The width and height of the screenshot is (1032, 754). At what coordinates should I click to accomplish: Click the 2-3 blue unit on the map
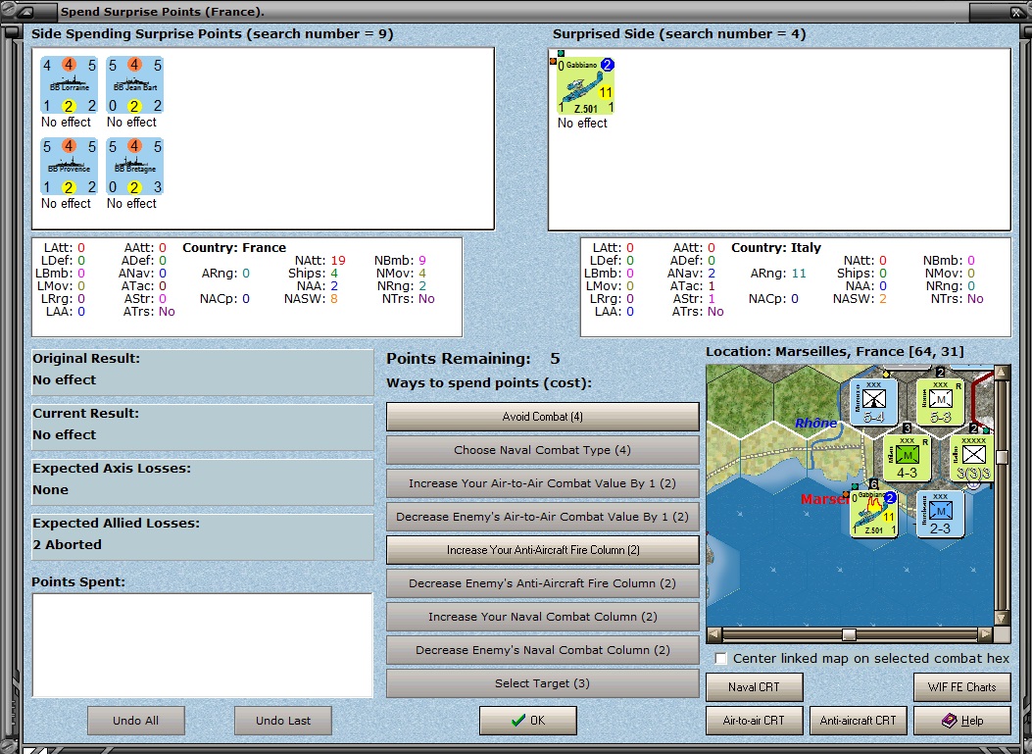(940, 514)
